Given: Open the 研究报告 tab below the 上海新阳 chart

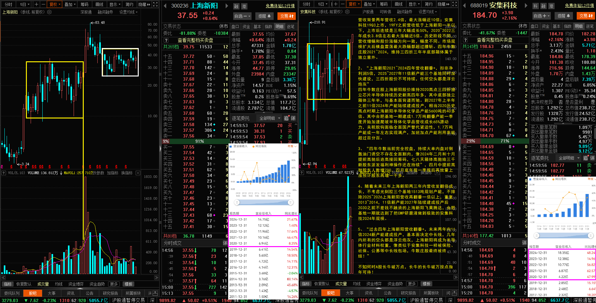Looking at the screenshot, I should click(110, 293).
